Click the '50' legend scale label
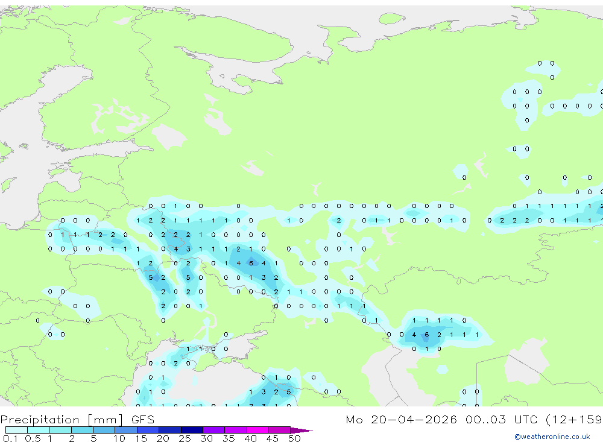This screenshot has height=442, width=603. pos(294,438)
